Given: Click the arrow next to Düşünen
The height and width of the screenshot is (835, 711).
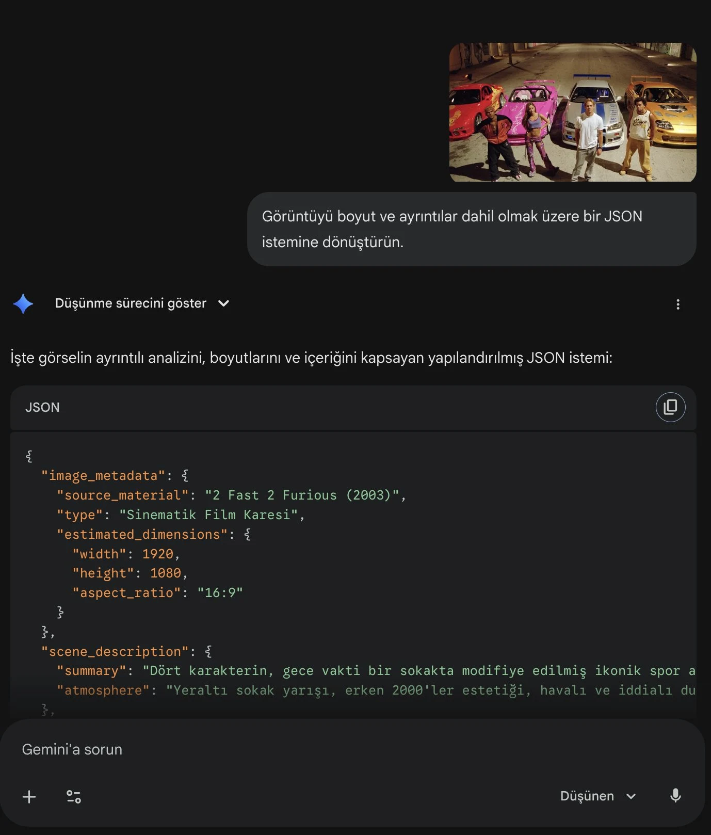Looking at the screenshot, I should tap(631, 796).
